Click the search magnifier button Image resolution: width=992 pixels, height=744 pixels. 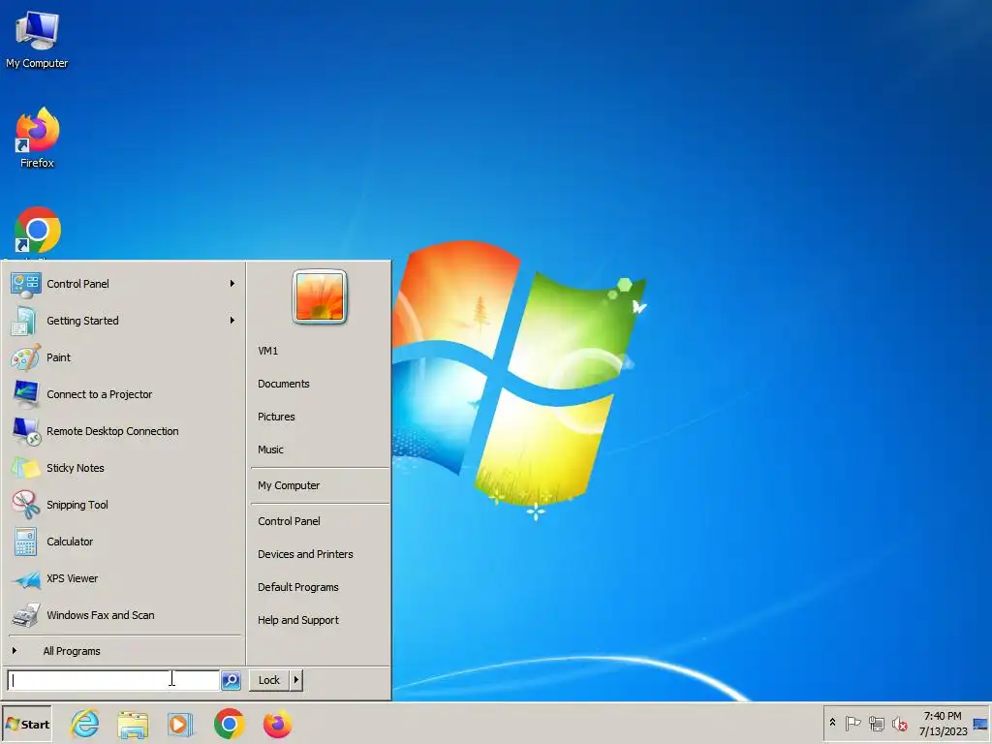coord(231,680)
